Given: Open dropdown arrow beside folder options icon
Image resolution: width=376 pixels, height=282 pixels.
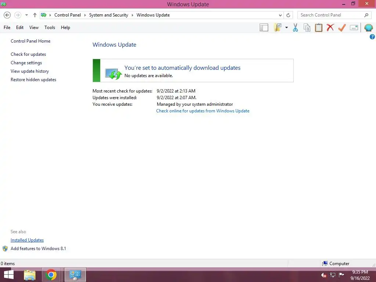Looking at the screenshot, I should pyautogui.click(x=286, y=28).
